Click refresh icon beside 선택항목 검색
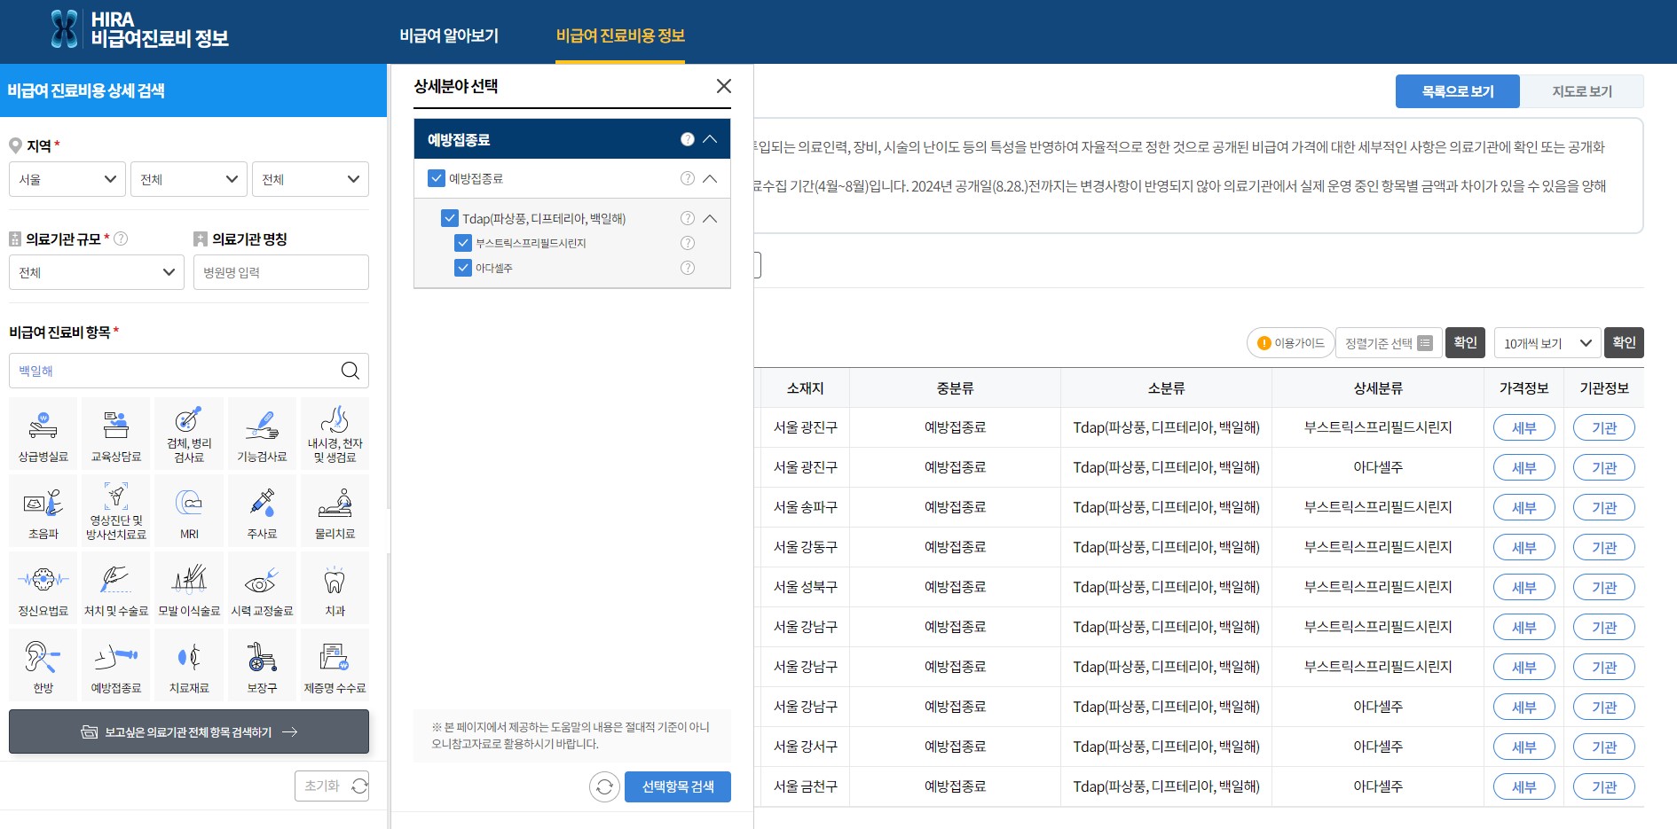 (x=604, y=786)
